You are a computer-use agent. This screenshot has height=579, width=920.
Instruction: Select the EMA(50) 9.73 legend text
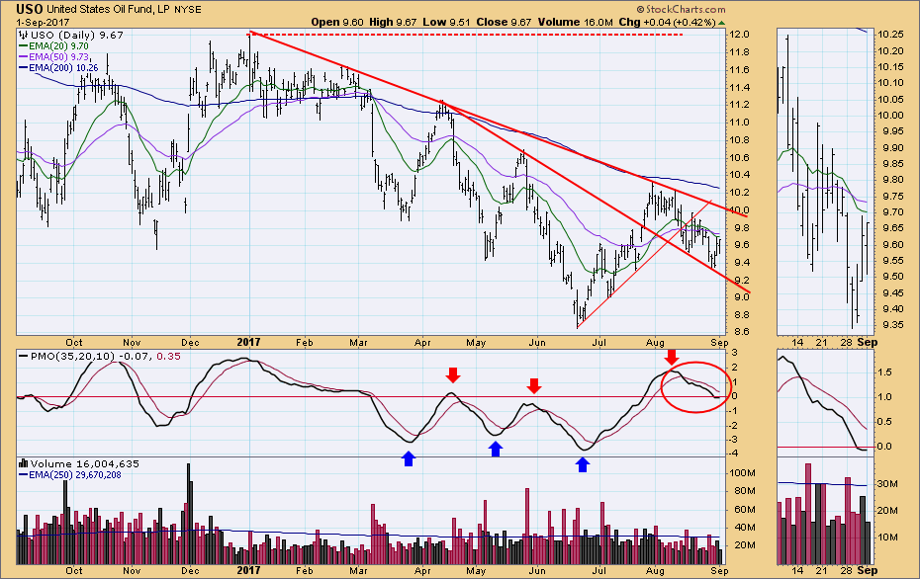tap(58, 57)
